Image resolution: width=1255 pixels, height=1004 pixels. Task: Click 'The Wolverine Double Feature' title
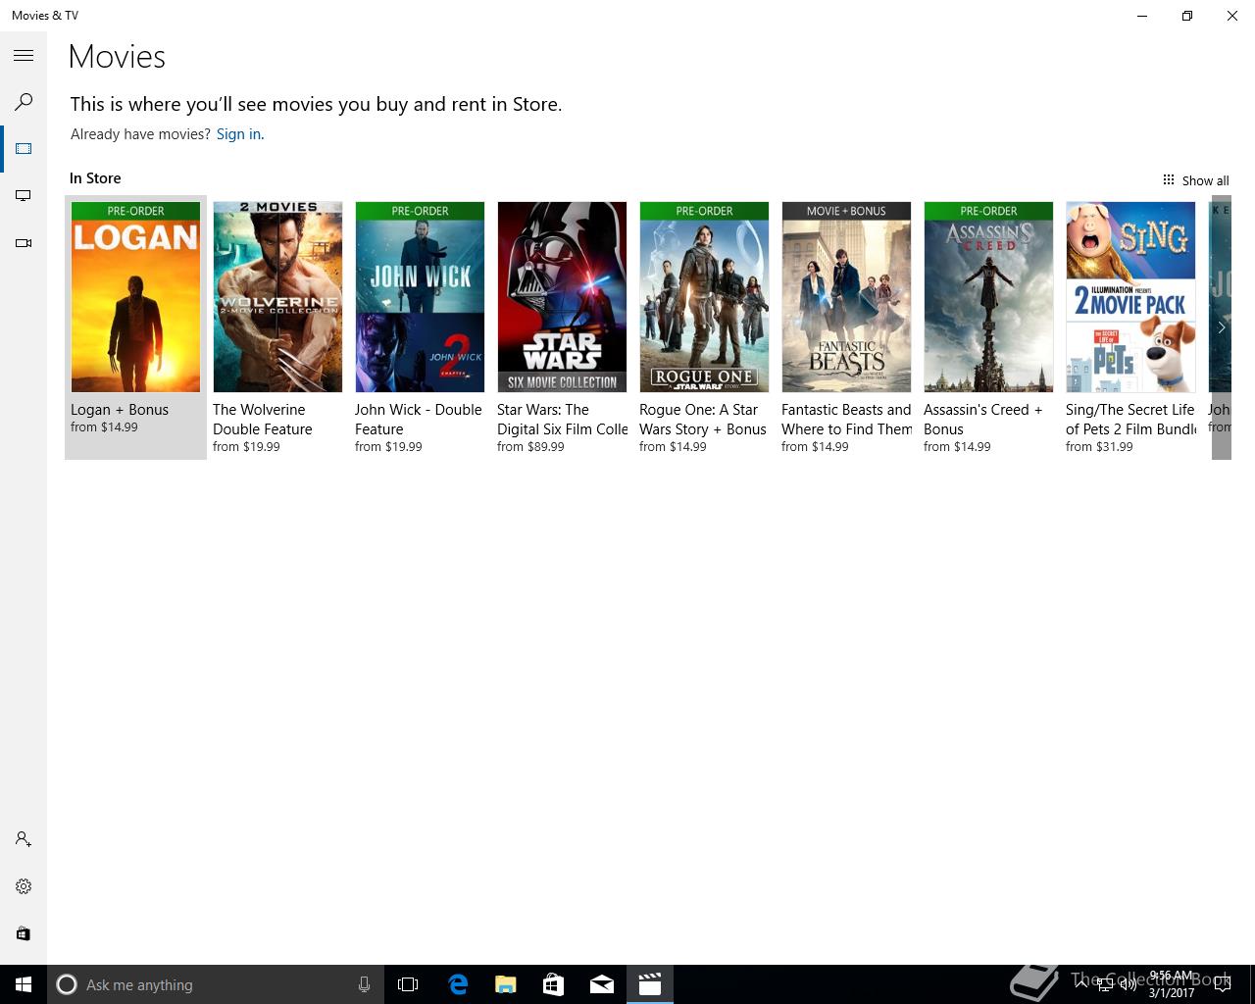pos(263,420)
